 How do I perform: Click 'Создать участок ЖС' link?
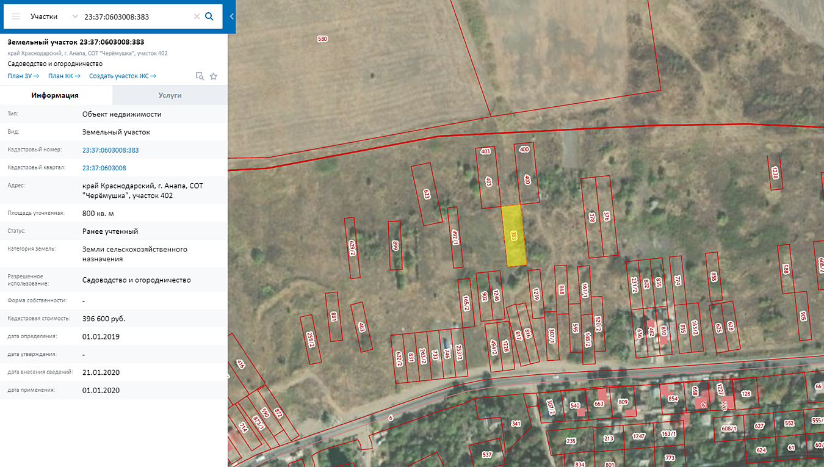(x=122, y=76)
